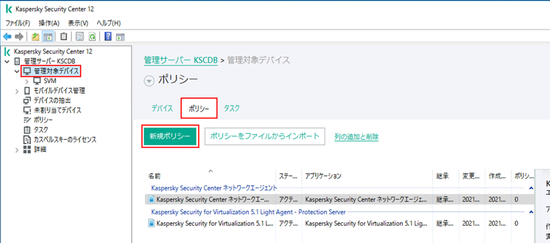
Task: Sort by the 名前 column header
Action: pyautogui.click(x=155, y=176)
